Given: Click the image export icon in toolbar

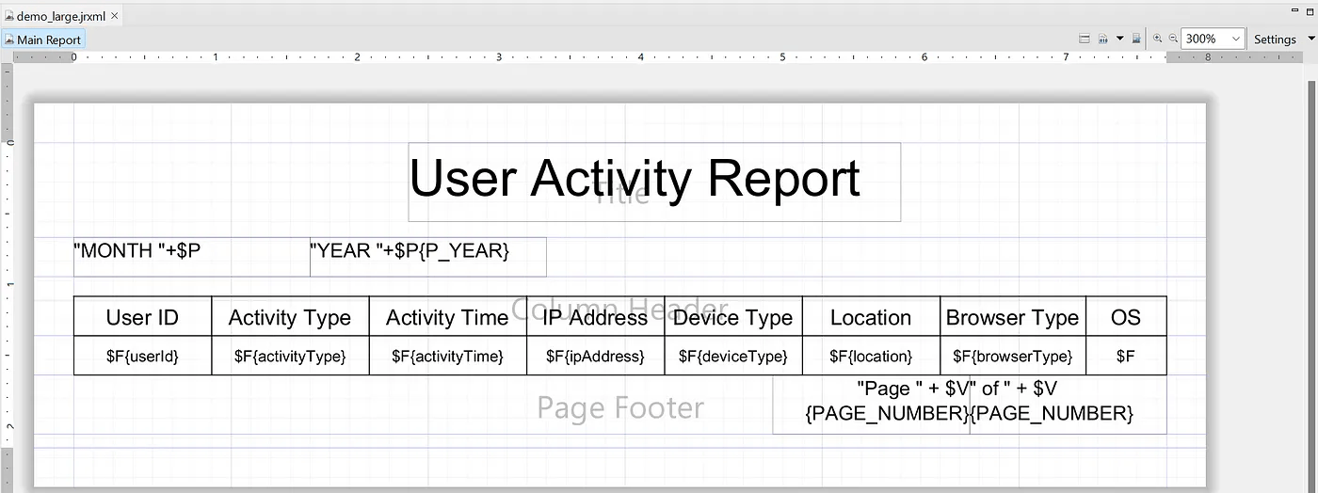Looking at the screenshot, I should 1136,39.
